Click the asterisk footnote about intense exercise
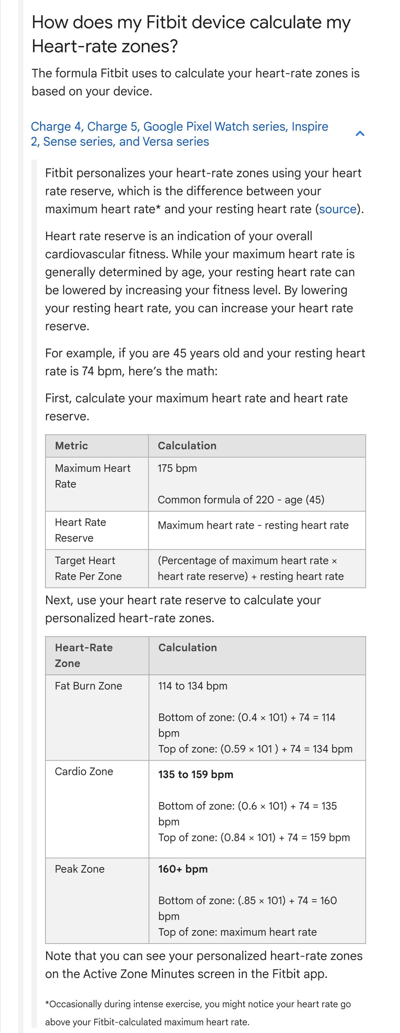400x1033 pixels. tap(197, 1012)
